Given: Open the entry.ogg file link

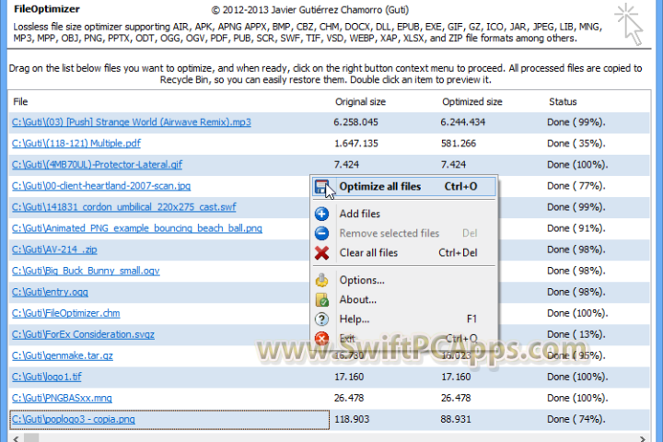Looking at the screenshot, I should tap(50, 292).
